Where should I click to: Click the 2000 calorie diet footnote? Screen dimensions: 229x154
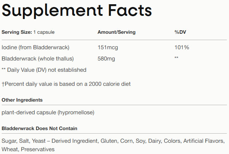coord(66,84)
